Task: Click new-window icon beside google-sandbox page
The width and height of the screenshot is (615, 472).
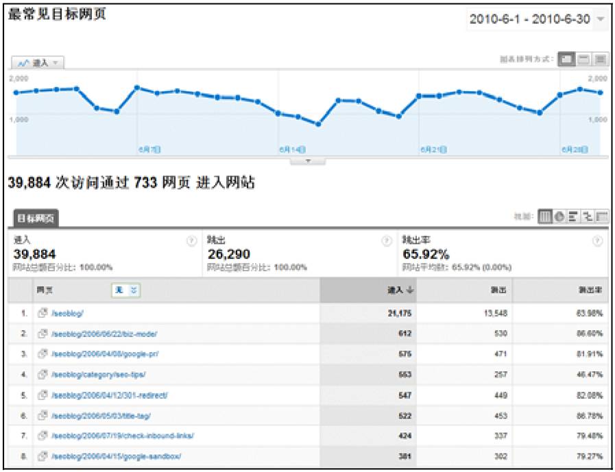Action: coord(43,456)
